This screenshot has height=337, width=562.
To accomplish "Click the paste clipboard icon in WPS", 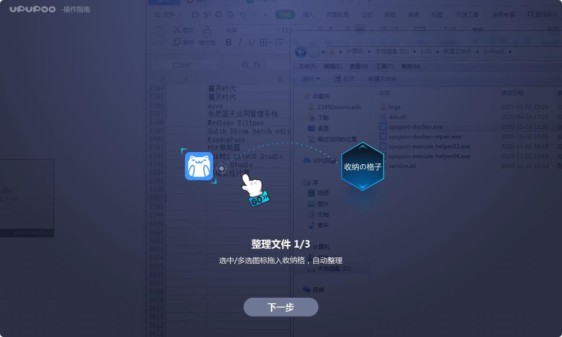I will [x=160, y=31].
